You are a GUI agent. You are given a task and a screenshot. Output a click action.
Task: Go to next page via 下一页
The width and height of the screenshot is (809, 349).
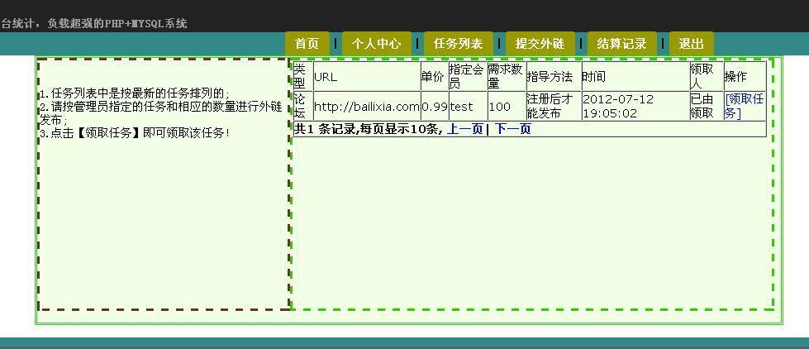point(512,129)
